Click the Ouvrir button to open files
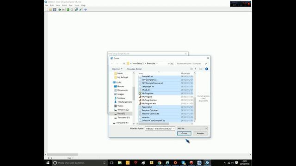Screen dimensions: 296x166 click(x=184, y=133)
